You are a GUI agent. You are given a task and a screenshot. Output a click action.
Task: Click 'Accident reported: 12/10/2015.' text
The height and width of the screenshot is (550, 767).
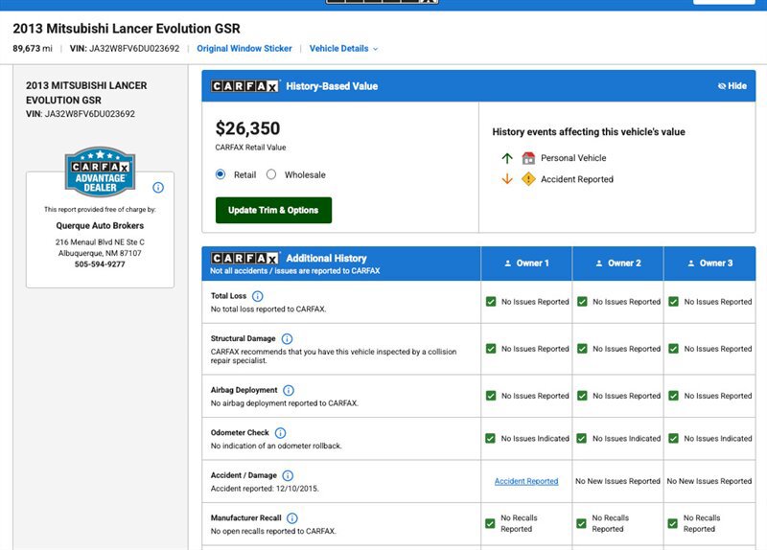265,489
